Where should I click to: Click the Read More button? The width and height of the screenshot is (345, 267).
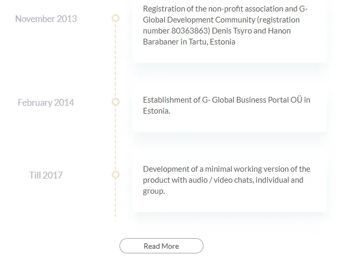coord(161,246)
